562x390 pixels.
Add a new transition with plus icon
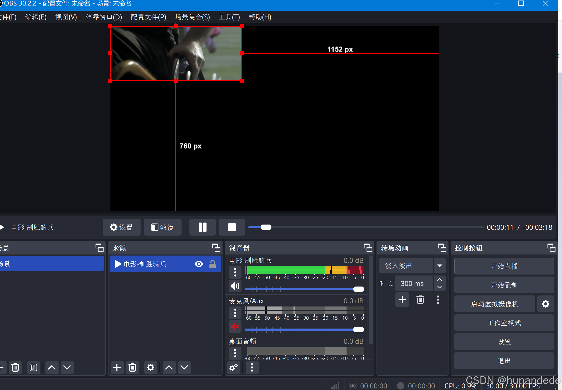(x=402, y=300)
